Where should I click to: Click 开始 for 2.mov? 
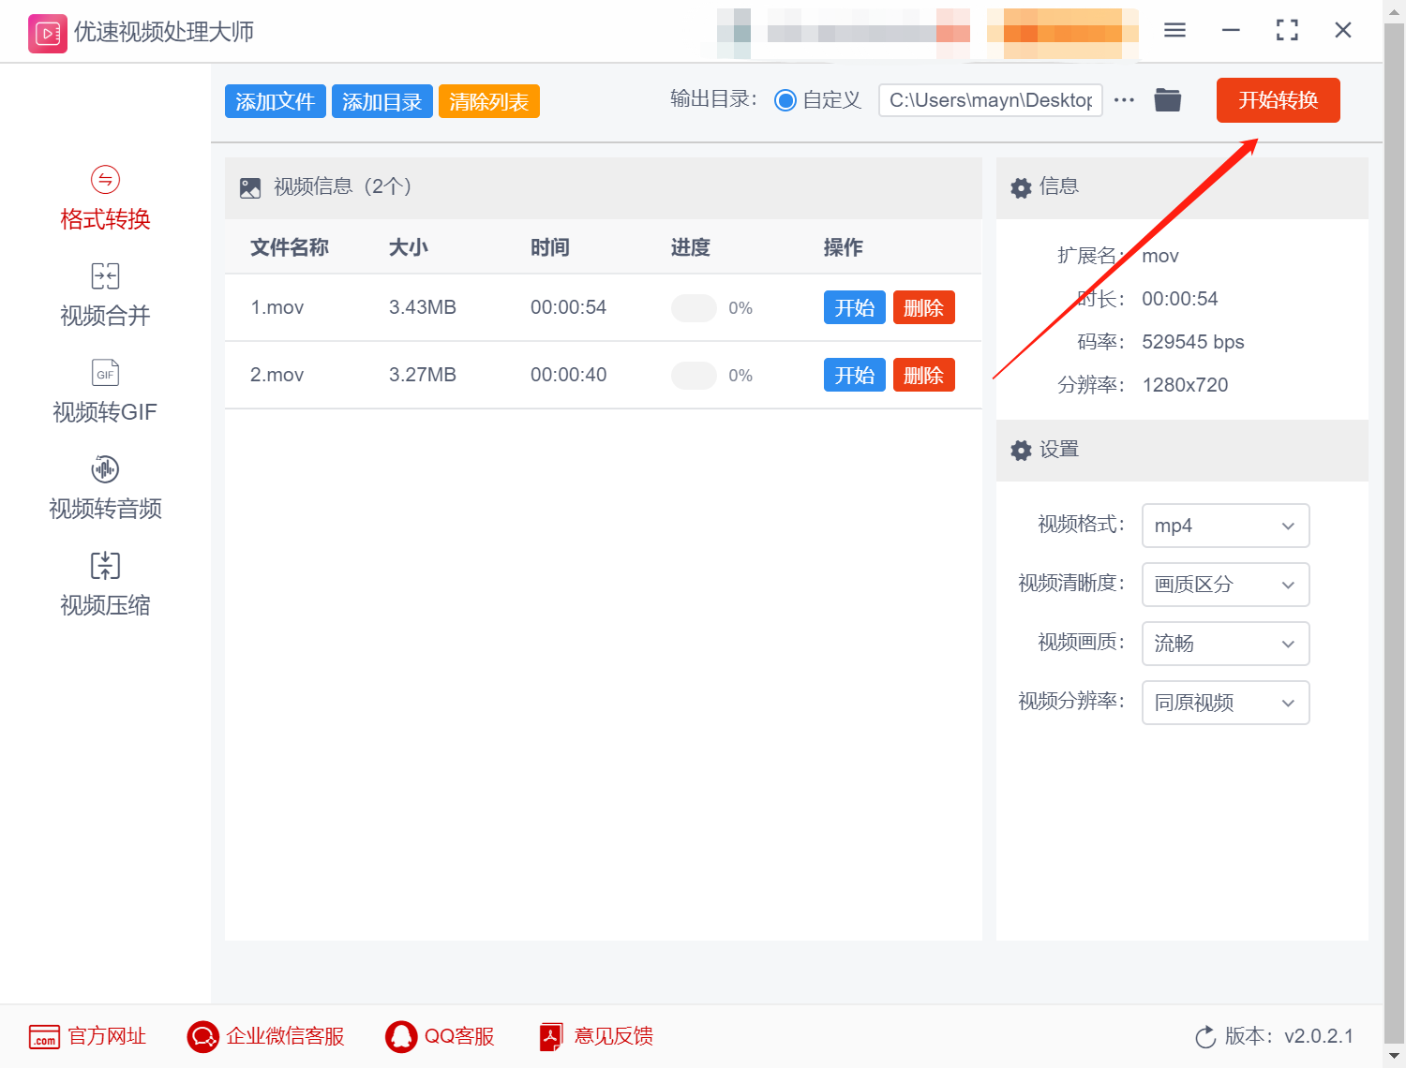point(855,375)
